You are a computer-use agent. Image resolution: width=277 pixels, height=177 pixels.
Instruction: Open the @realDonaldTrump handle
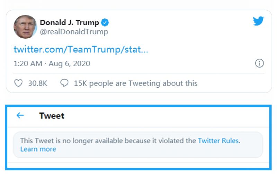coord(74,32)
